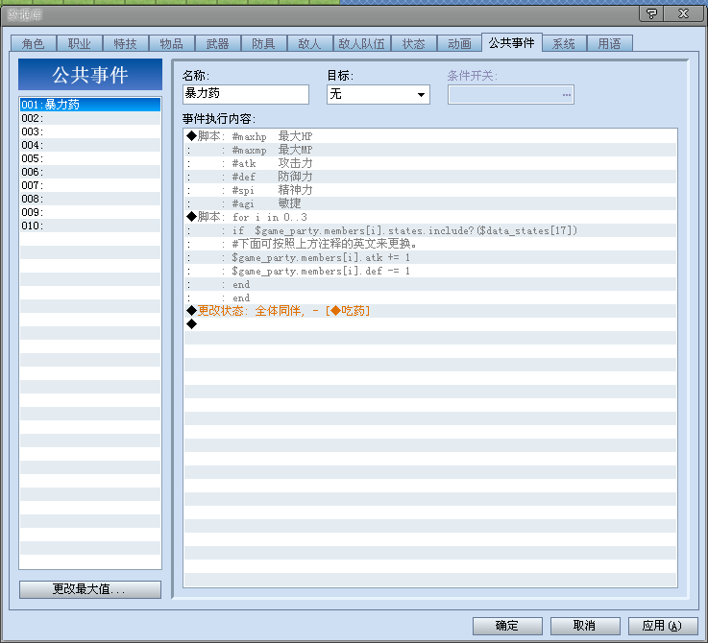Screen dimensions: 708x643
Task: Select the 公共事件 tab
Action: pyautogui.click(x=512, y=42)
